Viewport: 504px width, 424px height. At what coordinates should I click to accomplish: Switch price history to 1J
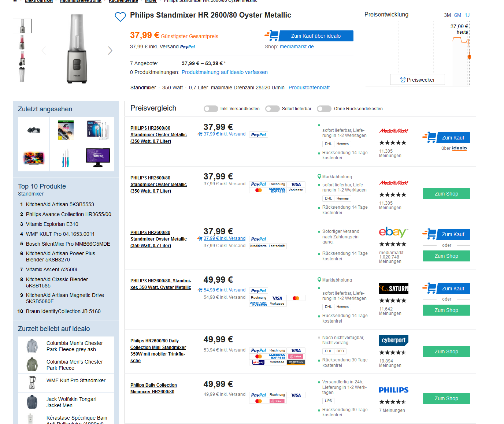(467, 15)
